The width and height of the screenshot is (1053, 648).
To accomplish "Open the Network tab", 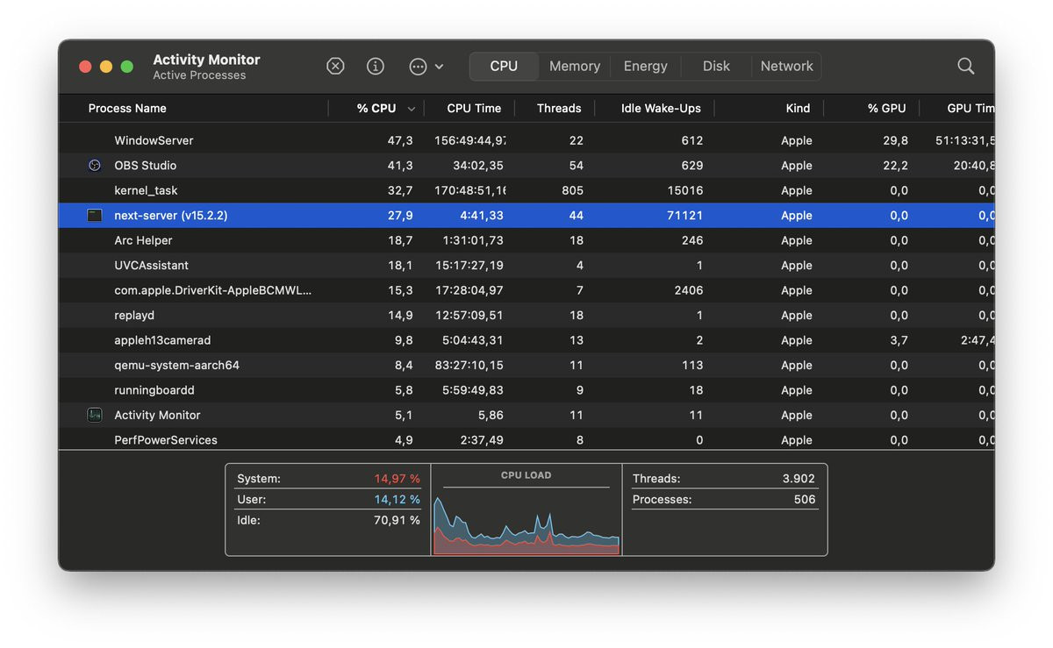I will click(786, 66).
